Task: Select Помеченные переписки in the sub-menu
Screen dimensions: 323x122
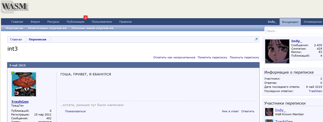Action: pos(47,28)
